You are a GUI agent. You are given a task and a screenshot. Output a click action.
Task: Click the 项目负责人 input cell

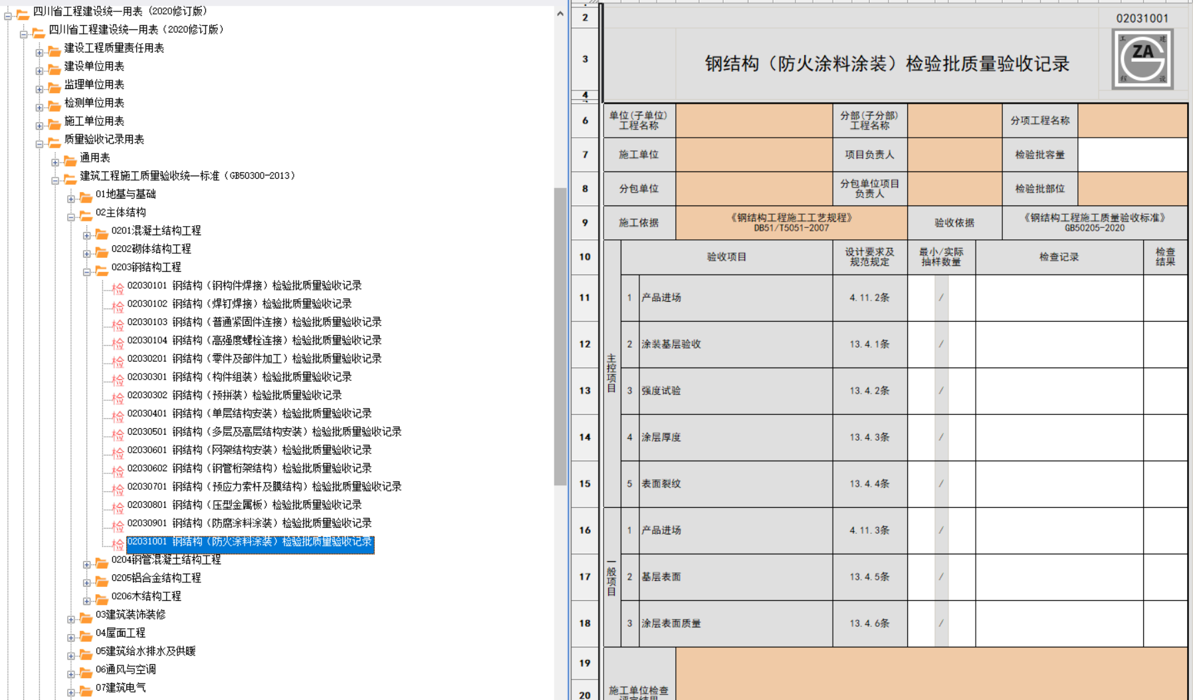point(954,154)
